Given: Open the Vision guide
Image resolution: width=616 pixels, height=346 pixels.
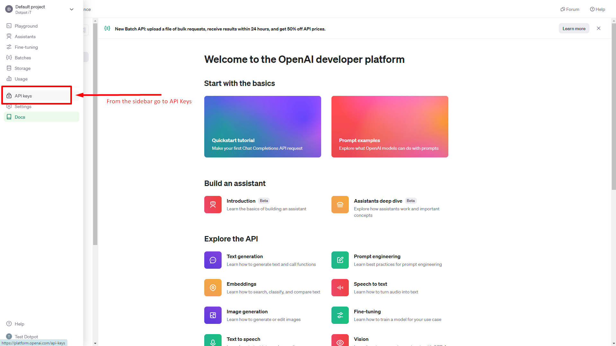Looking at the screenshot, I should tap(361, 339).
